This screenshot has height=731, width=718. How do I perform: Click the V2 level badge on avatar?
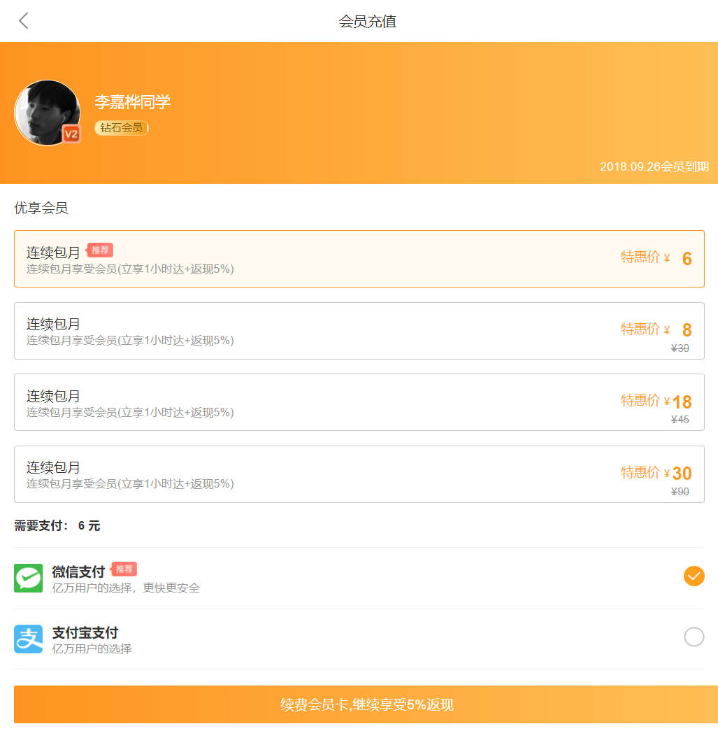(71, 134)
